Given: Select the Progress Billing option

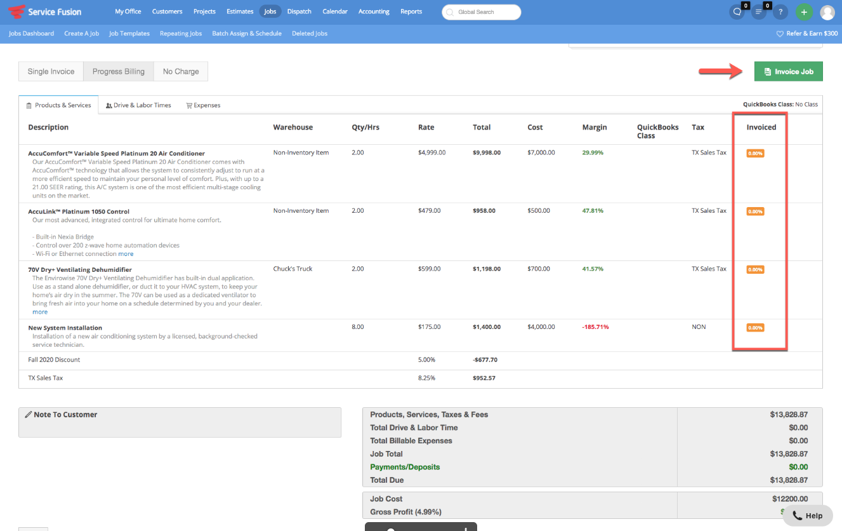Looking at the screenshot, I should [119, 71].
